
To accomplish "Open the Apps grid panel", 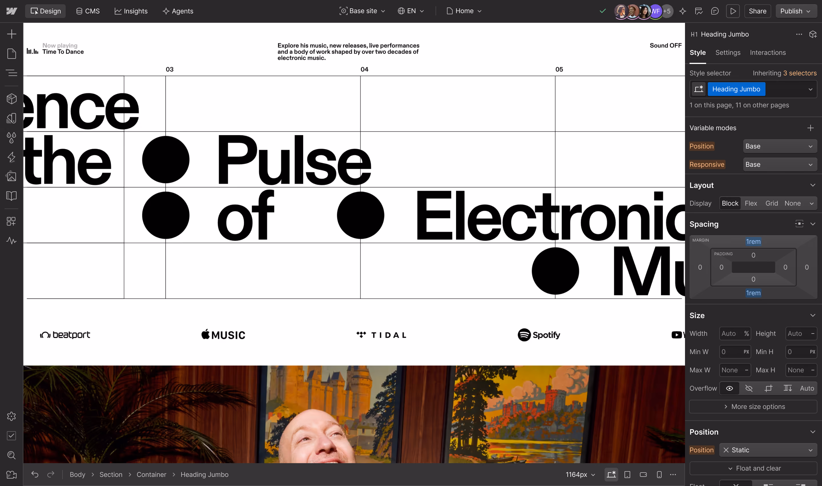I will click(11, 221).
